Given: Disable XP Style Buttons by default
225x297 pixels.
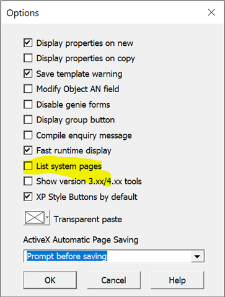Looking at the screenshot, I should tap(28, 197).
